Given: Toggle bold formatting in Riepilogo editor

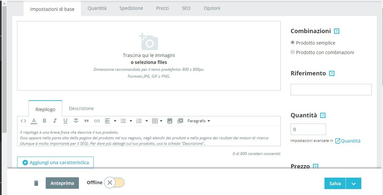Looking at the screenshot, I should (44, 121).
